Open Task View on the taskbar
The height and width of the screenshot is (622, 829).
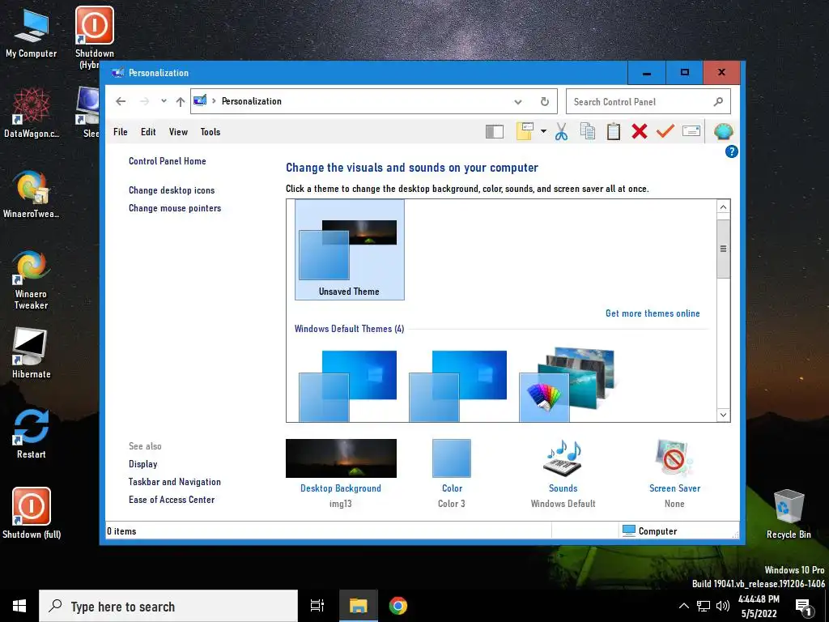317,606
